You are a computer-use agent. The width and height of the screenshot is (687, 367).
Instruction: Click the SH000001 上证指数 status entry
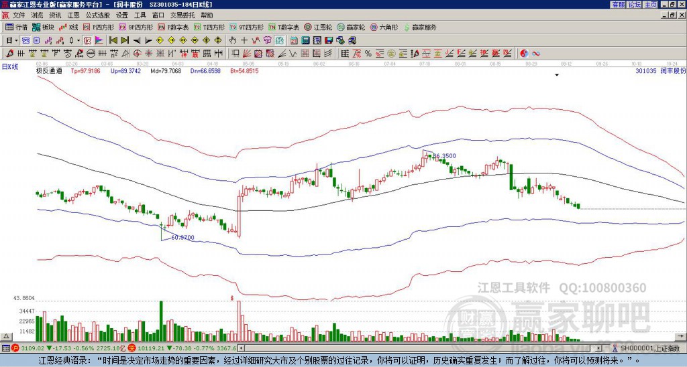tap(649, 348)
